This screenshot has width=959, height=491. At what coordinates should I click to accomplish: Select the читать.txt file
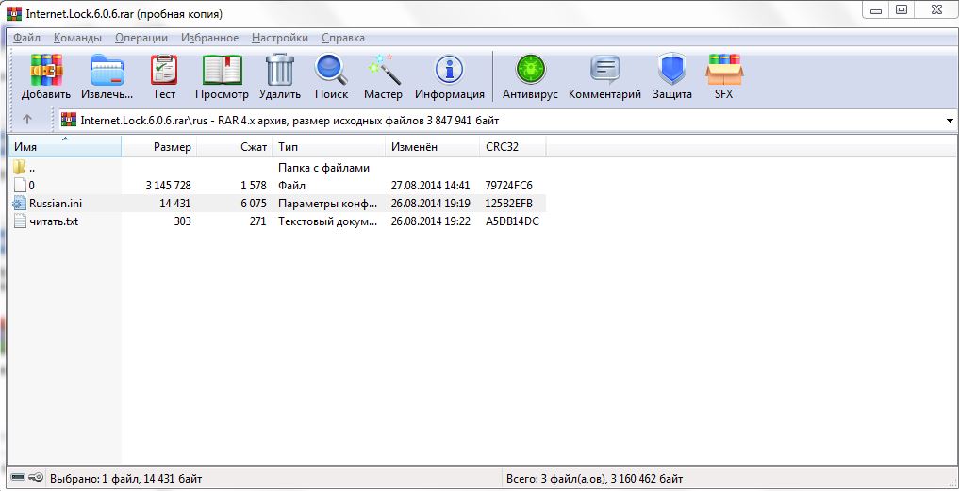click(x=54, y=221)
